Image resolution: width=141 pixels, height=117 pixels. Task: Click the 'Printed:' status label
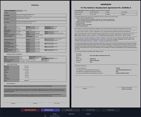tap(88, 114)
